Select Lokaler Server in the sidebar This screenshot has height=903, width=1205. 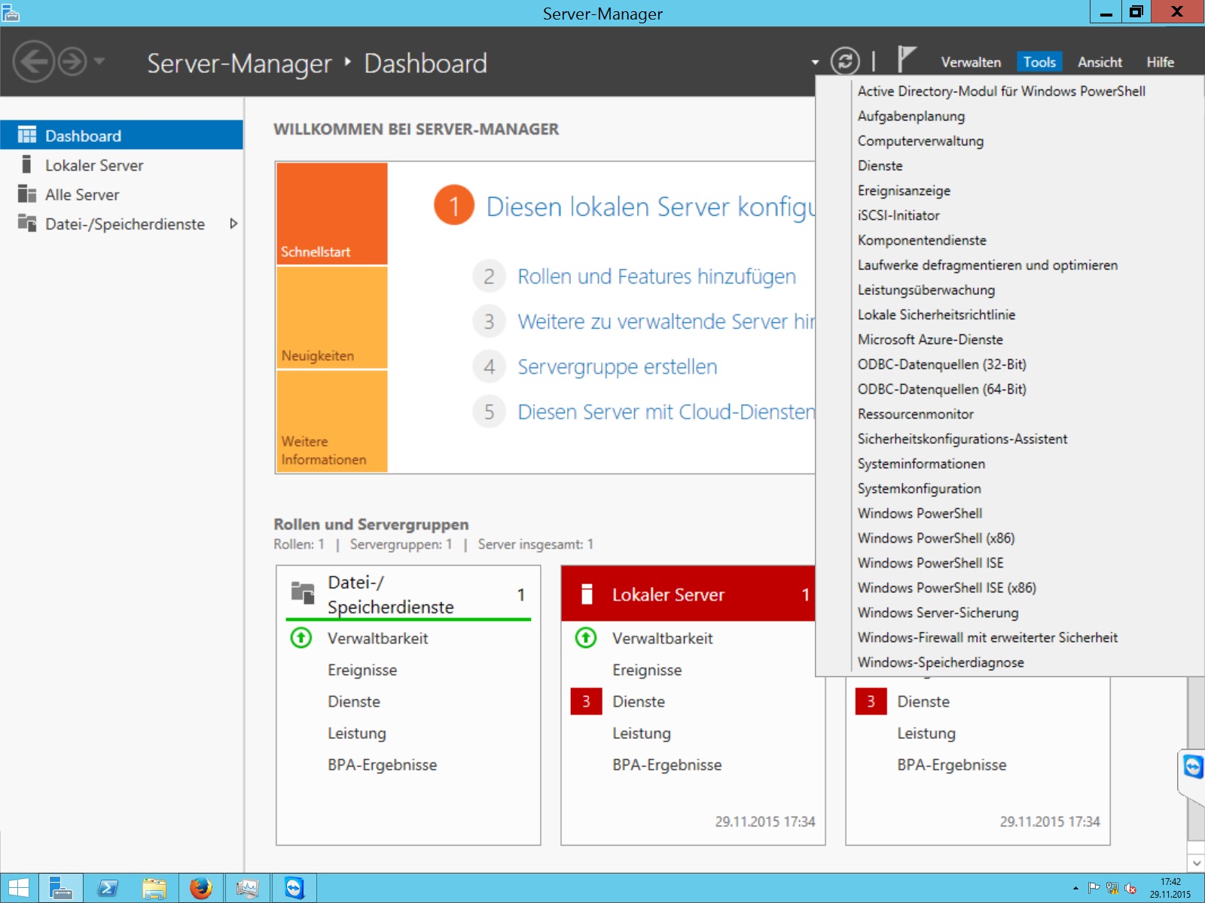[x=121, y=165]
